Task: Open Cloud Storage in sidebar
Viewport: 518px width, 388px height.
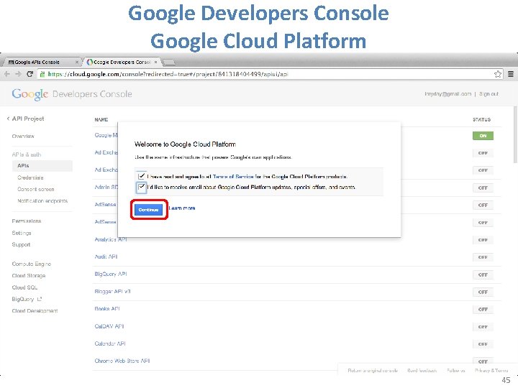Action: coord(29,275)
